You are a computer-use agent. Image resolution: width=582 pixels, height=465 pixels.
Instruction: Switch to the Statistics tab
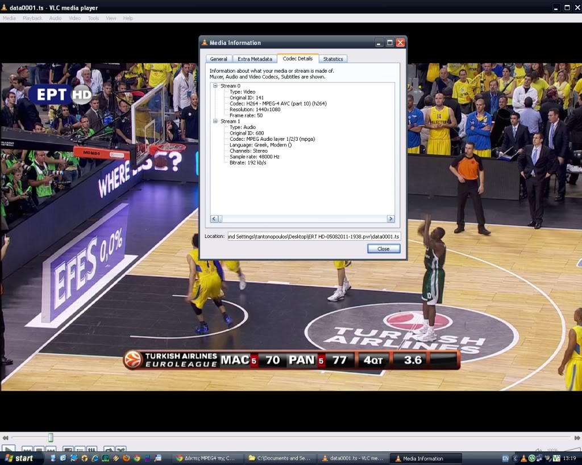pyautogui.click(x=333, y=59)
